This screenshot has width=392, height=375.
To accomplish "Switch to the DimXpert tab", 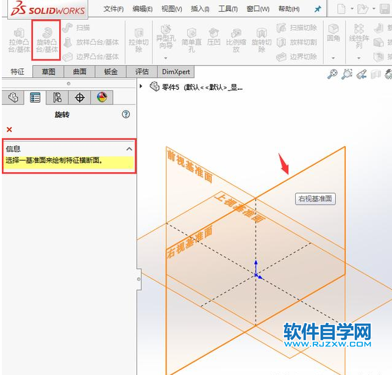I will coord(176,72).
